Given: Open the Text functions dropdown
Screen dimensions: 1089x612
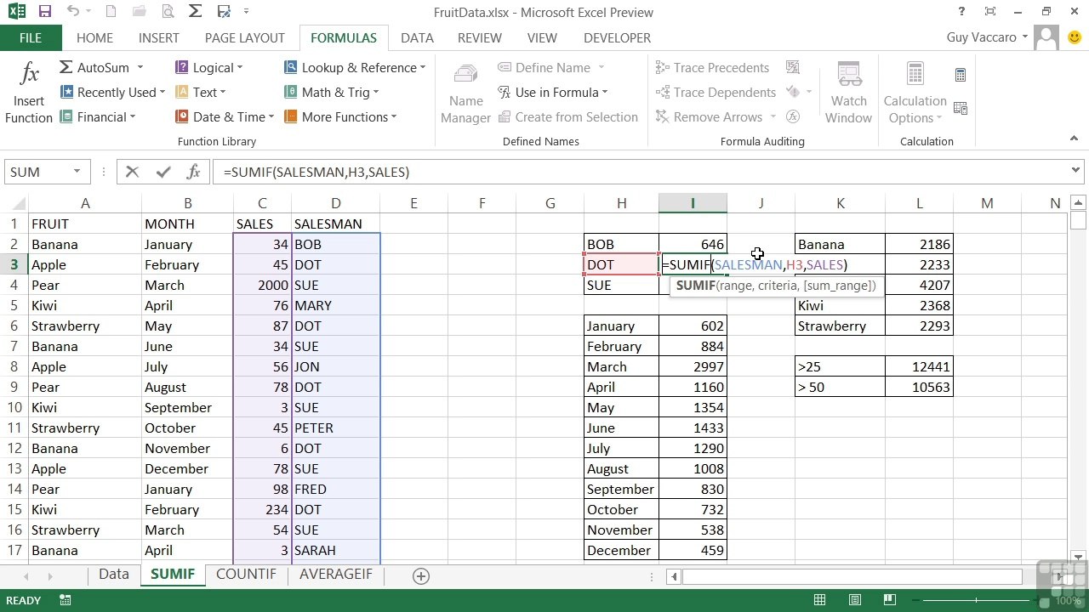Looking at the screenshot, I should point(201,92).
